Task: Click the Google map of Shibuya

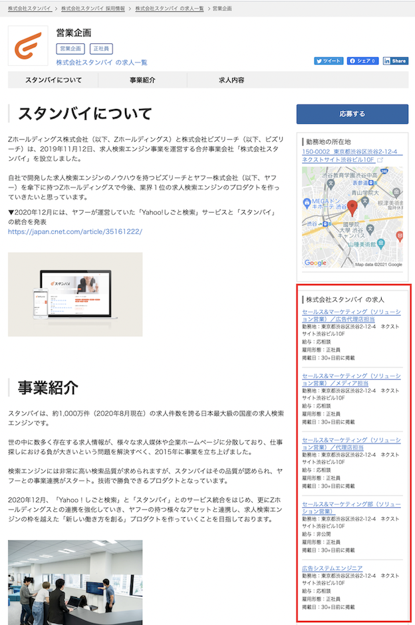Action: click(x=352, y=217)
